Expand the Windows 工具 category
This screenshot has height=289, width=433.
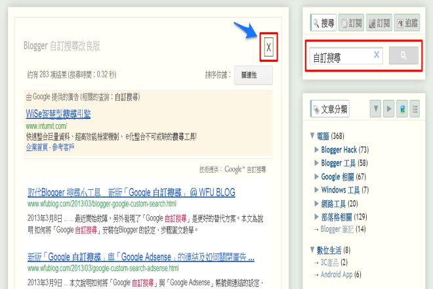tap(316, 190)
